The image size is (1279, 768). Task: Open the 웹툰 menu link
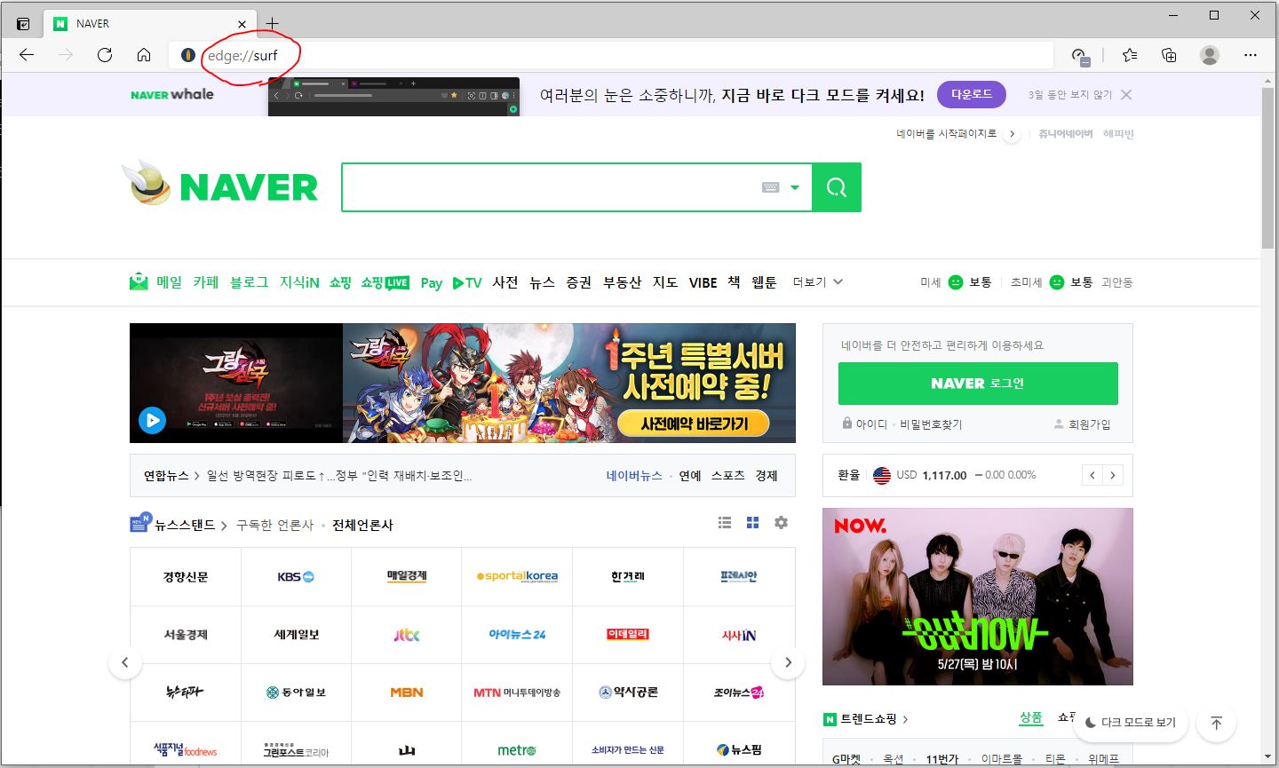[x=764, y=282]
